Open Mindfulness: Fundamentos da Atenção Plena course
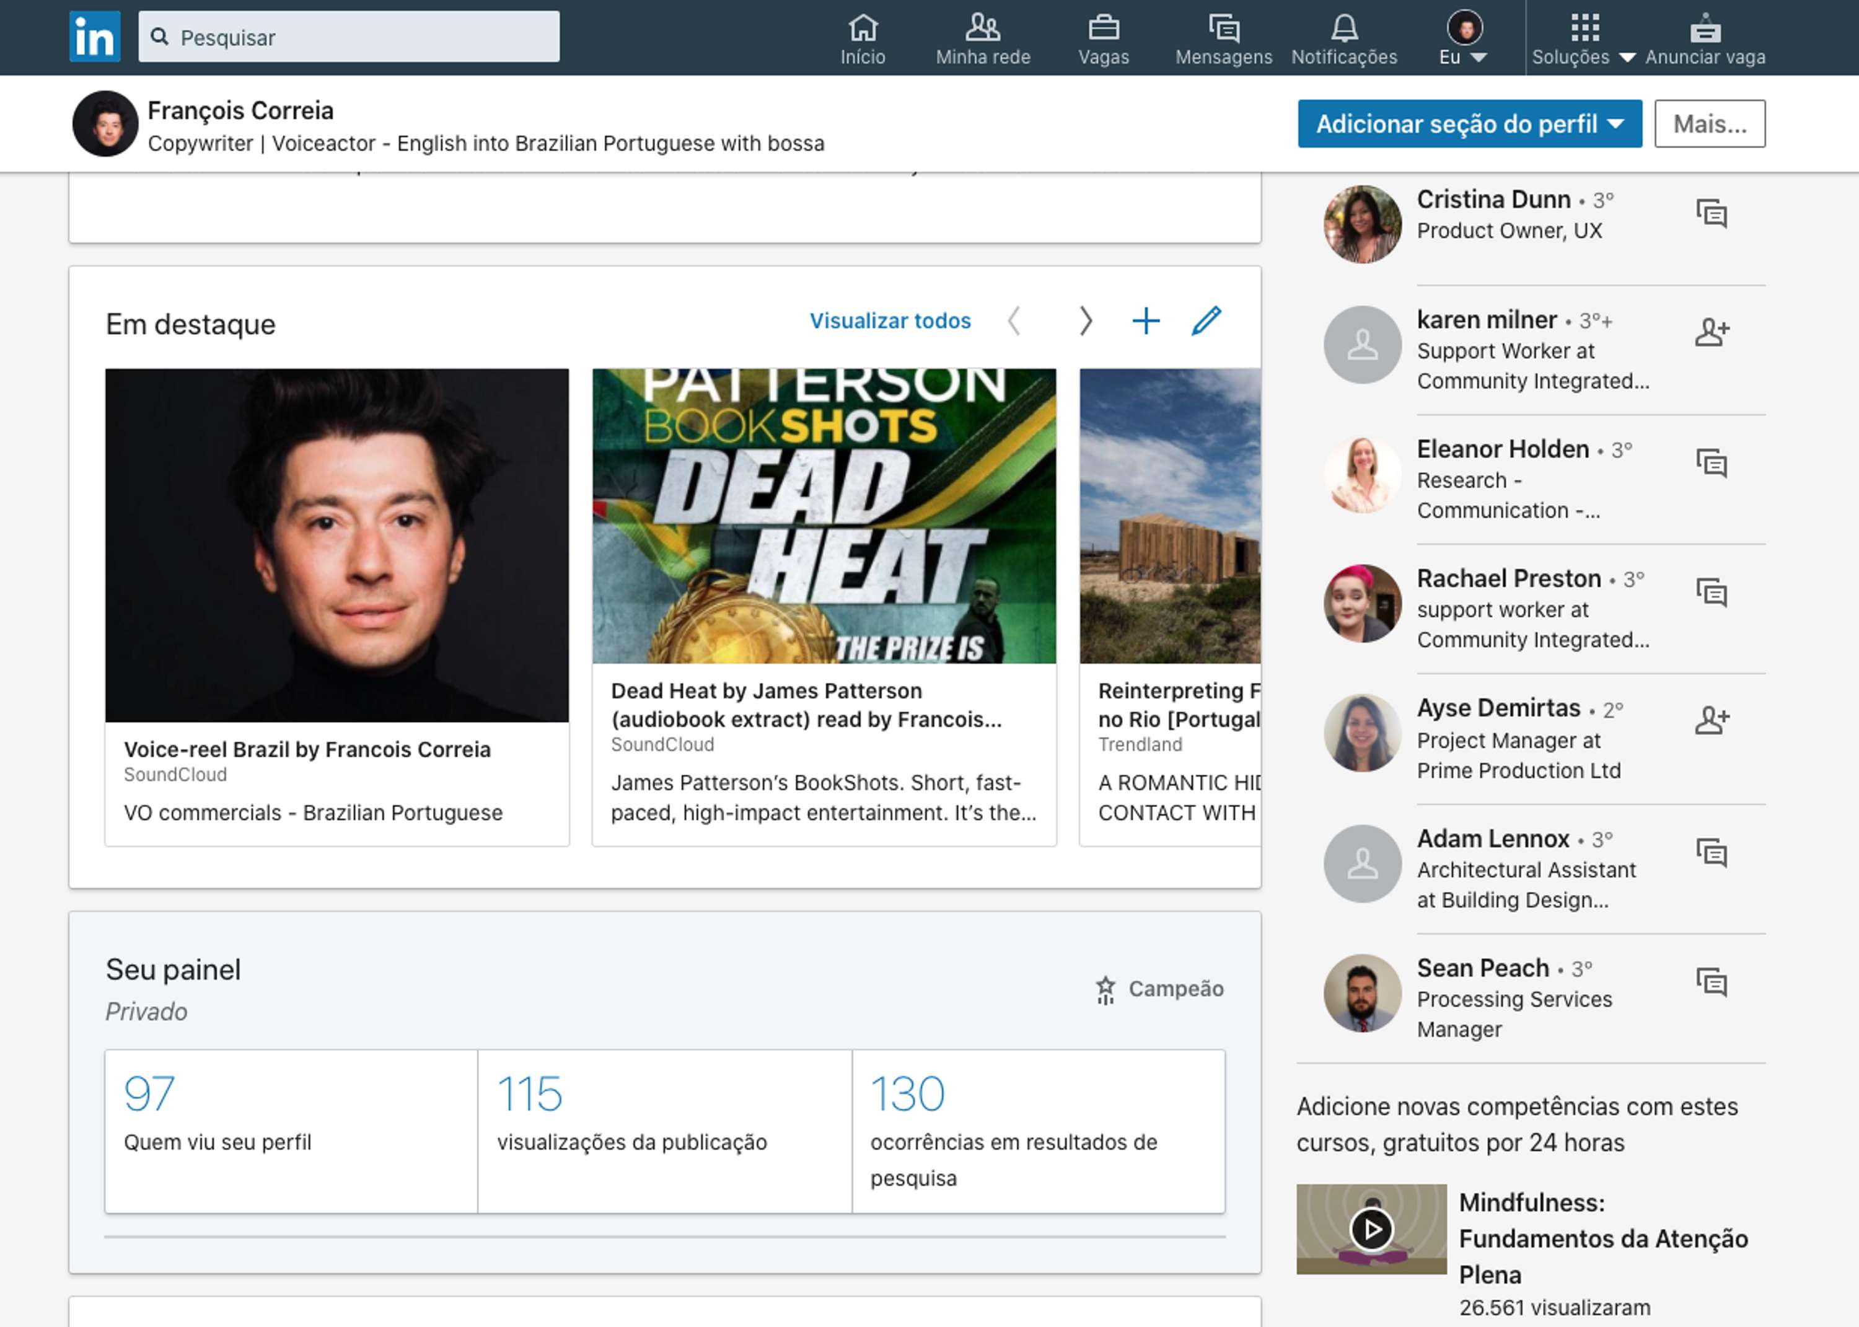This screenshot has height=1327, width=1859. coord(1603,1238)
